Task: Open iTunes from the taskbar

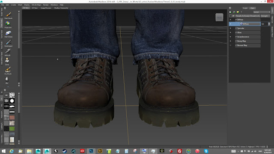Action: (x=197, y=151)
